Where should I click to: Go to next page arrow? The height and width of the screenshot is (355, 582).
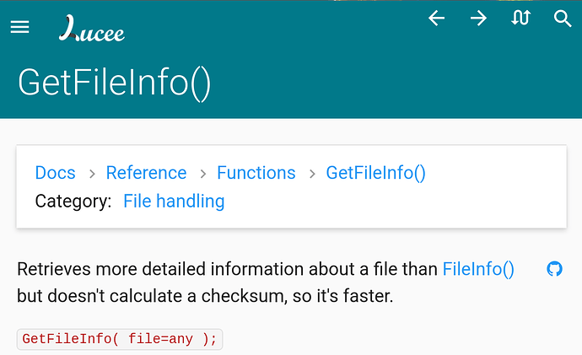[x=478, y=19]
